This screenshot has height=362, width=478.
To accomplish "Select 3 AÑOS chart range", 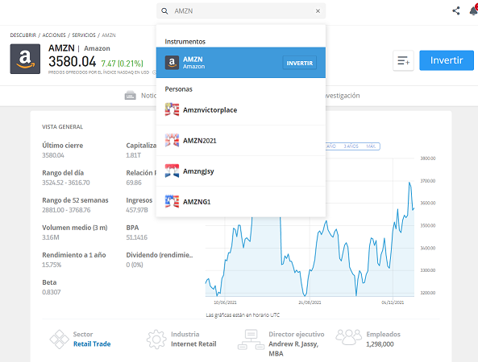I will click(x=351, y=146).
